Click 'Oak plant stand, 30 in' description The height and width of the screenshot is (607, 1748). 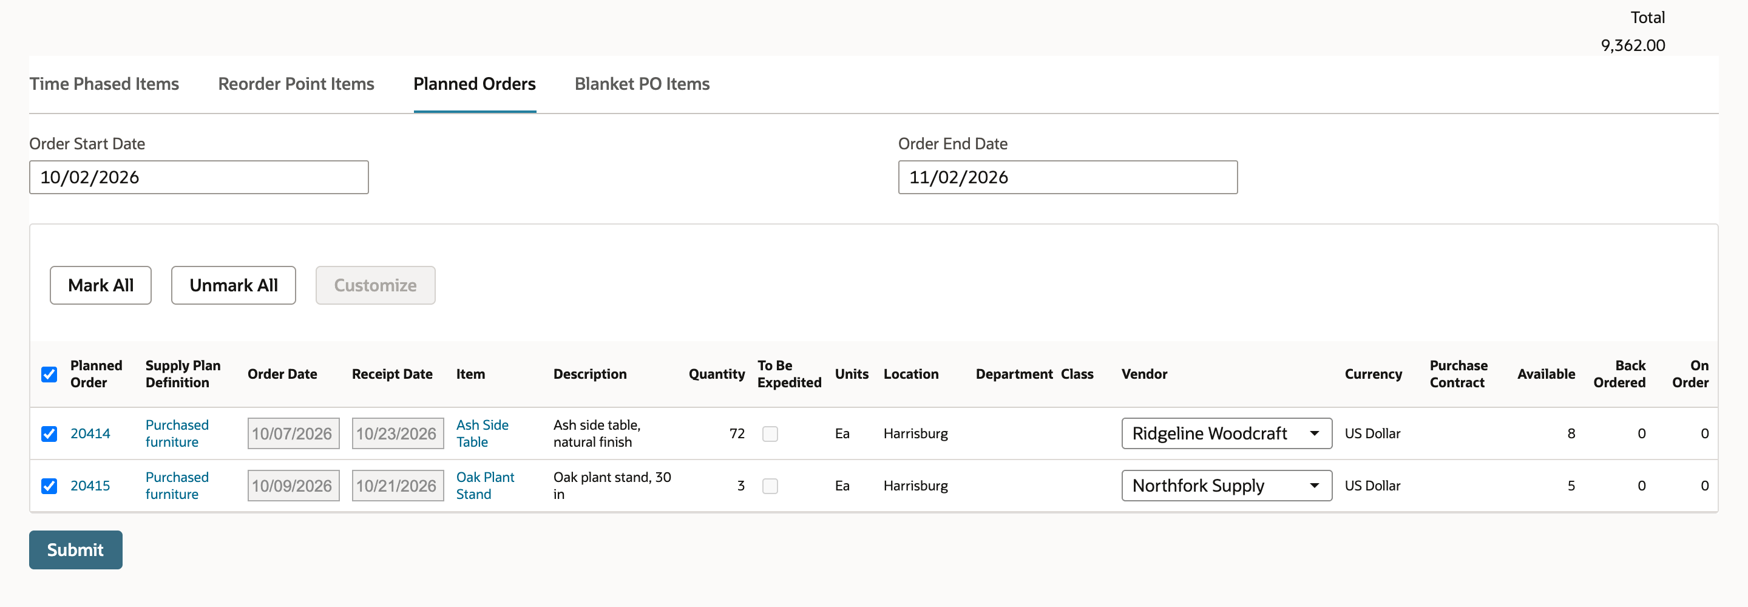[x=612, y=486]
